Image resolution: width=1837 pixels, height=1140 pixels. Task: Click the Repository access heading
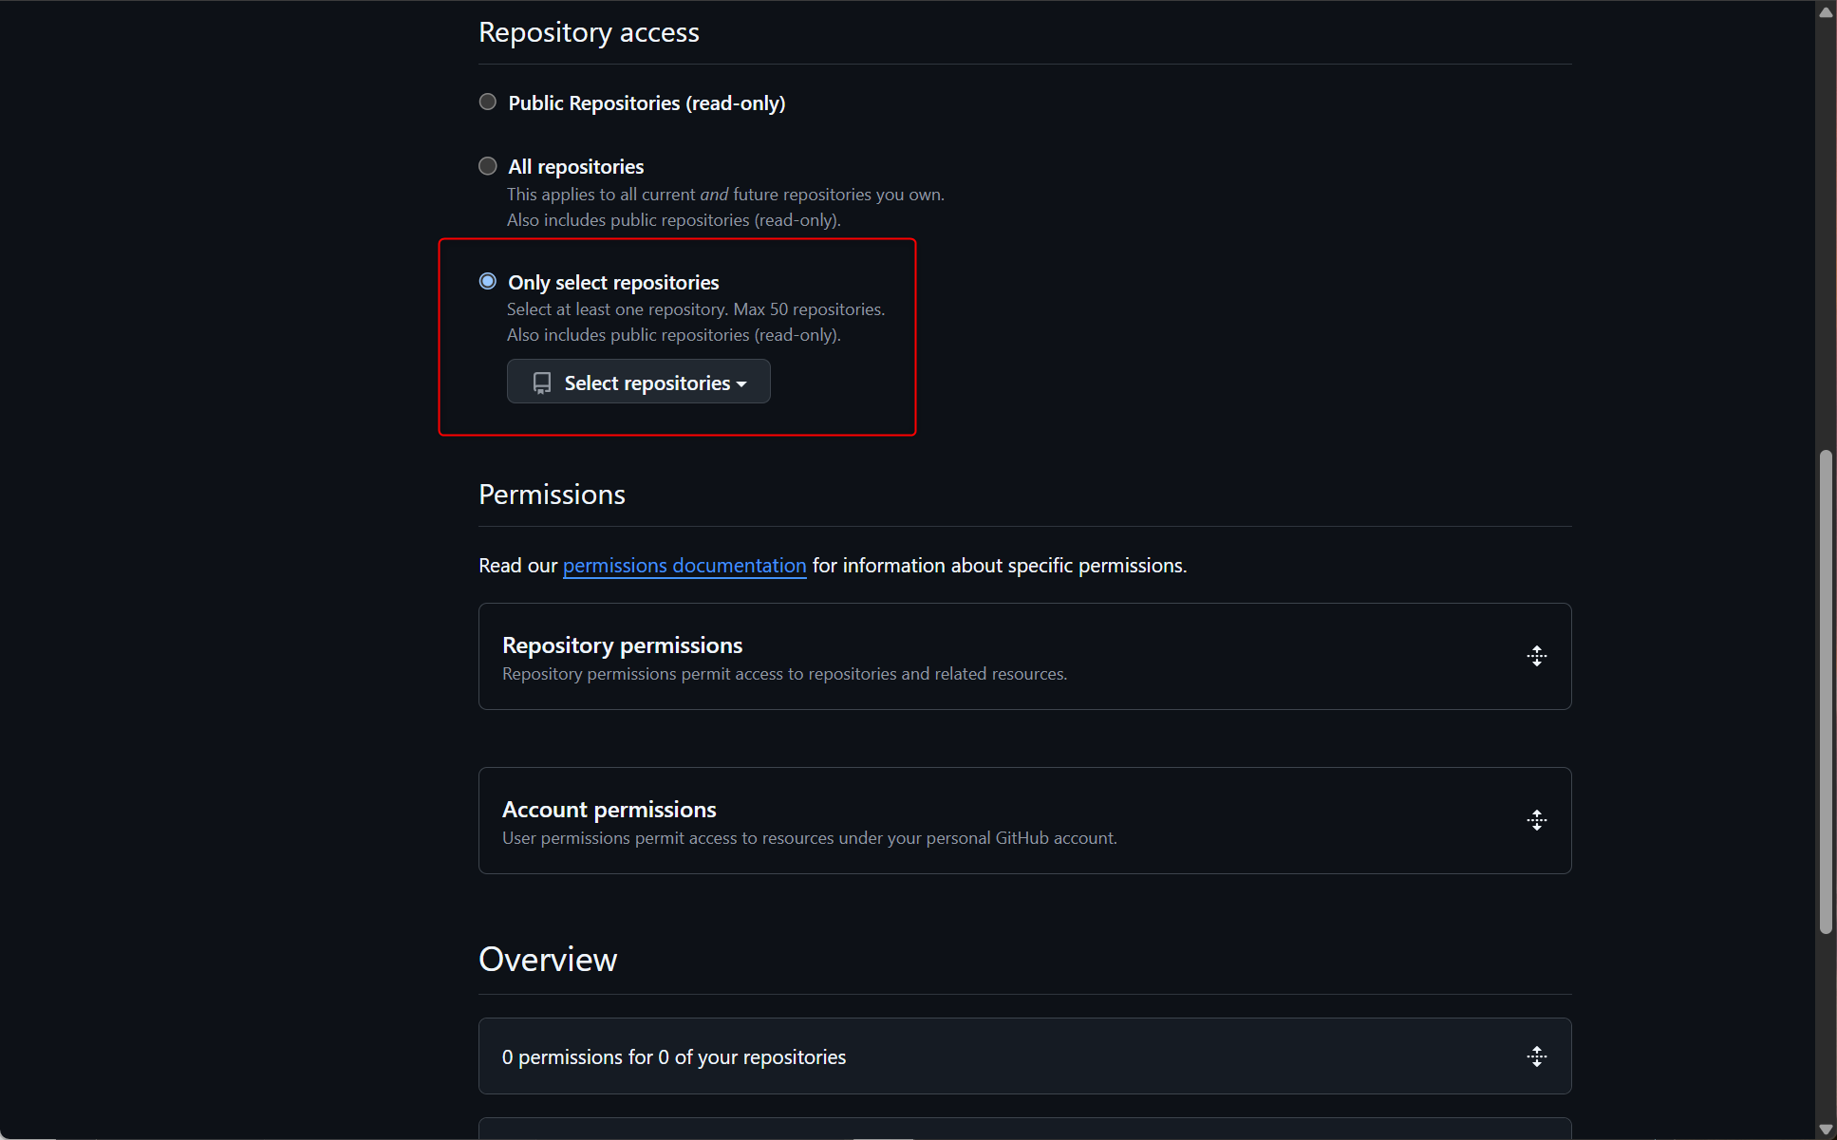pyautogui.click(x=589, y=31)
